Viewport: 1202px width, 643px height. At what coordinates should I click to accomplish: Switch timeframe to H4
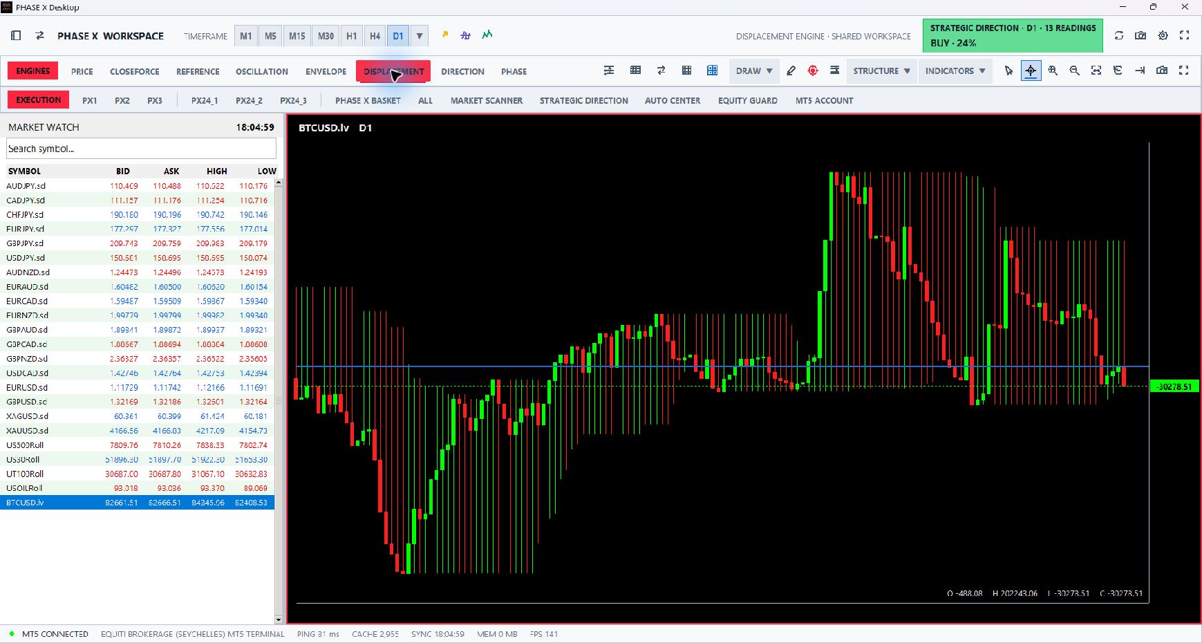[375, 36]
